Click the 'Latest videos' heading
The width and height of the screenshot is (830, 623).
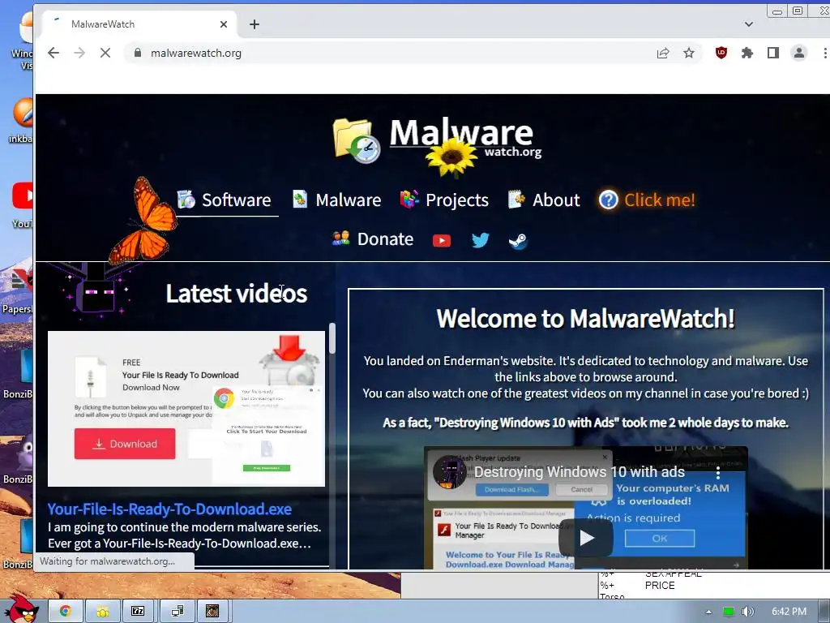(x=236, y=294)
